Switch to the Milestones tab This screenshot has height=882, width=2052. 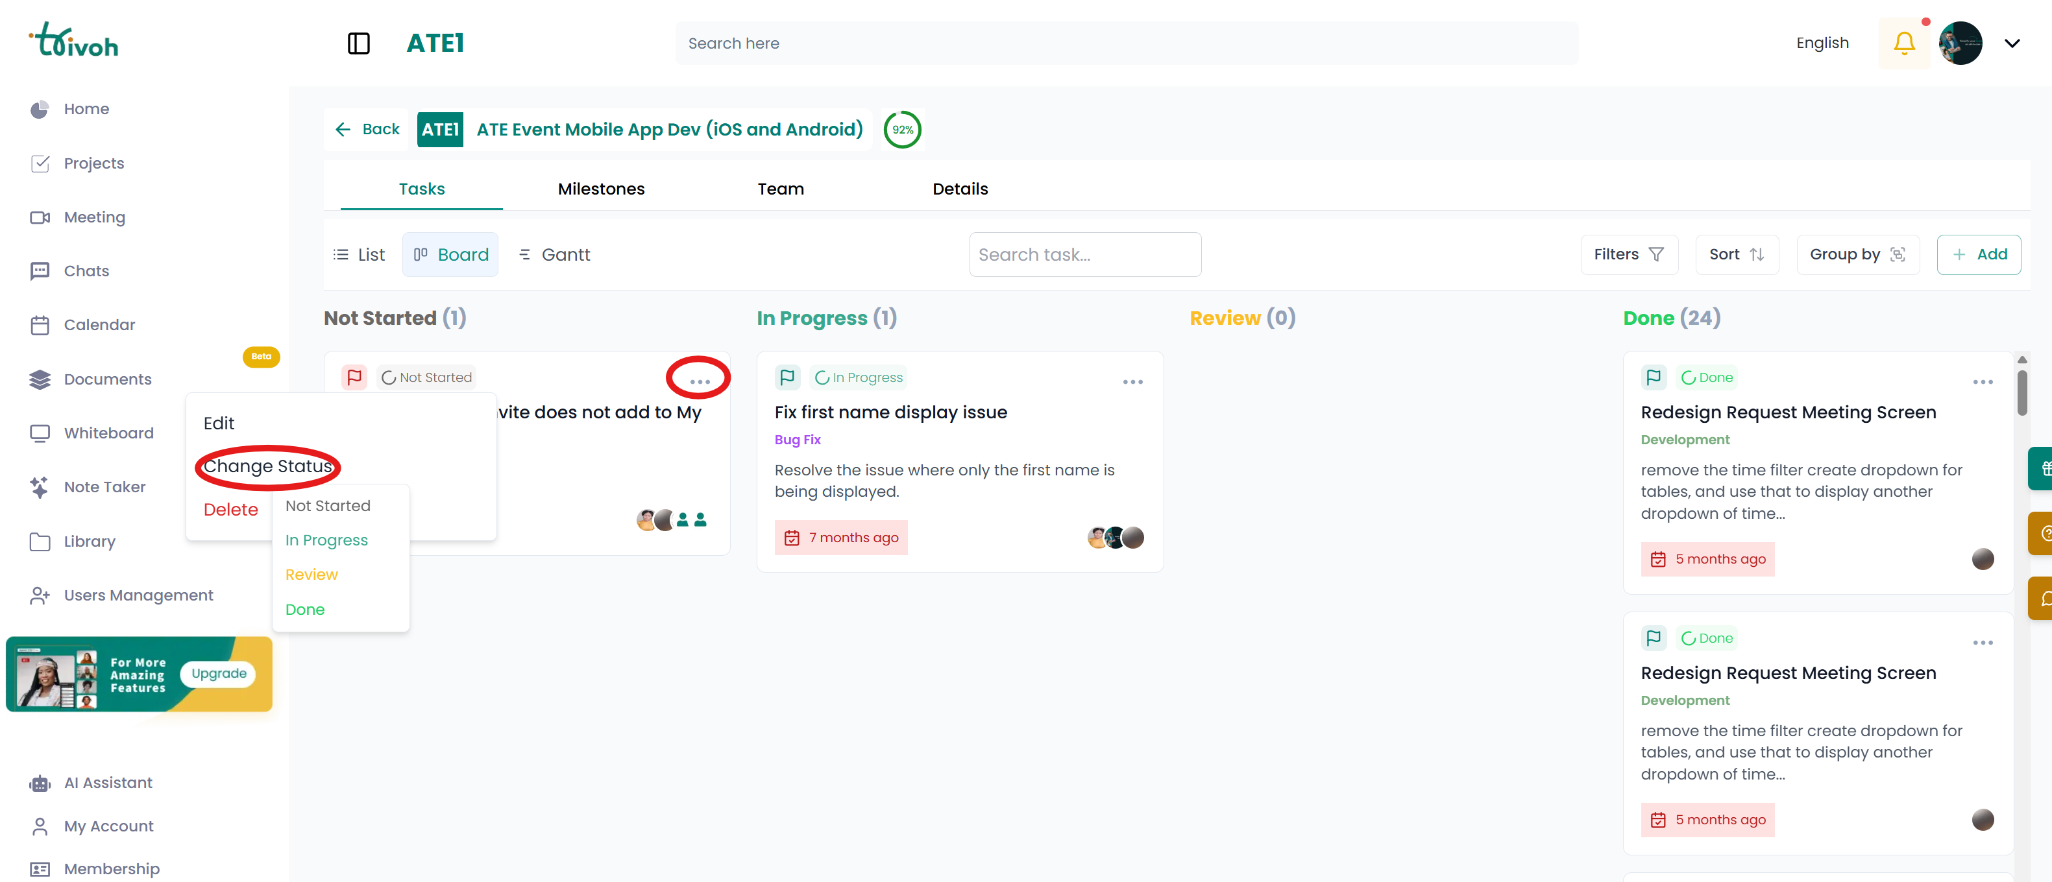click(x=601, y=189)
